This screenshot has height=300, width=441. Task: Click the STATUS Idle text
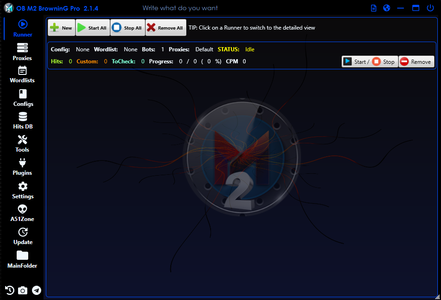tap(250, 49)
